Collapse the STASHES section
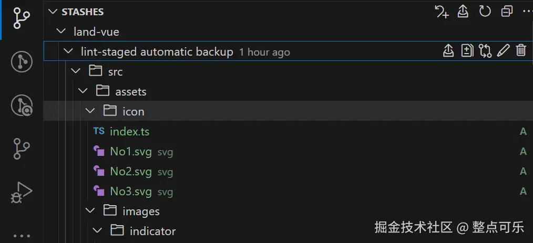Screen dimensions: 533x243 tap(53, 12)
